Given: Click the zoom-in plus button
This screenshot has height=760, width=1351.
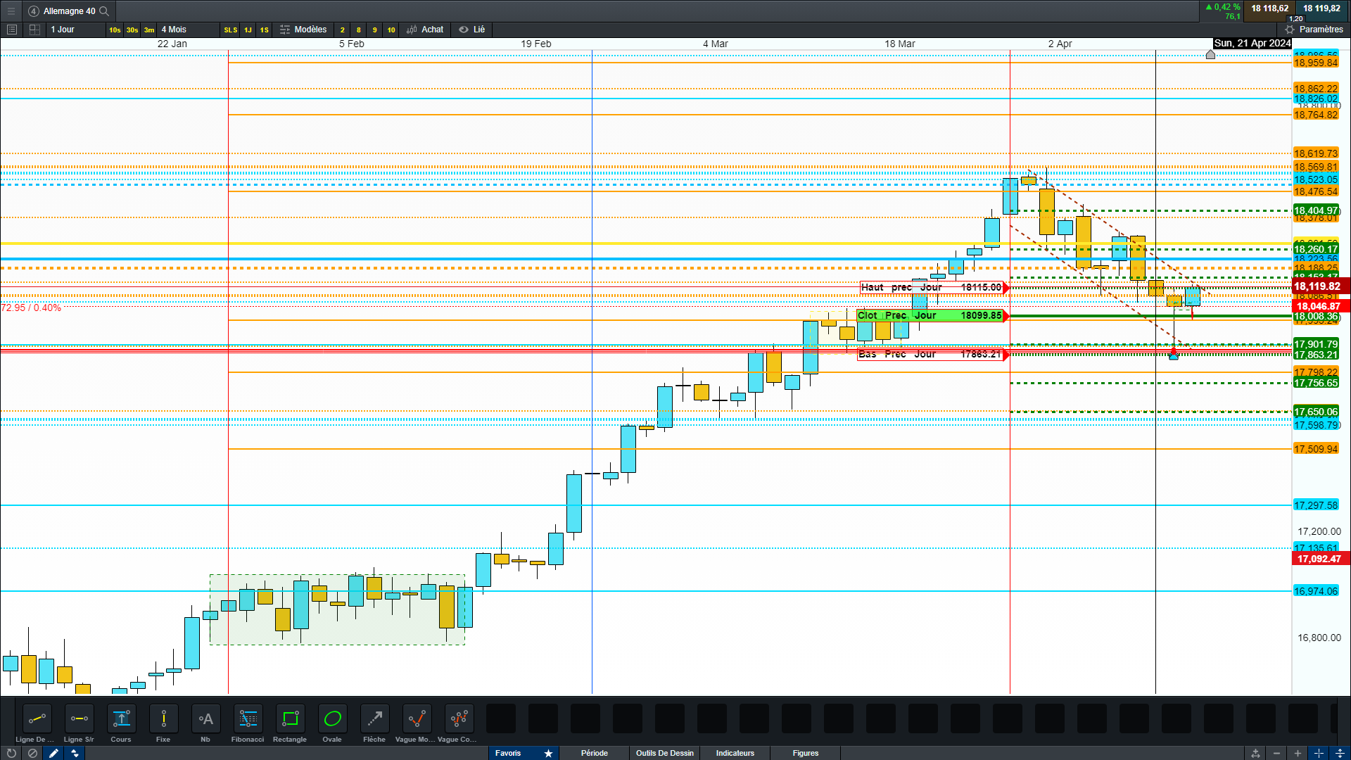Looking at the screenshot, I should pyautogui.click(x=1298, y=753).
